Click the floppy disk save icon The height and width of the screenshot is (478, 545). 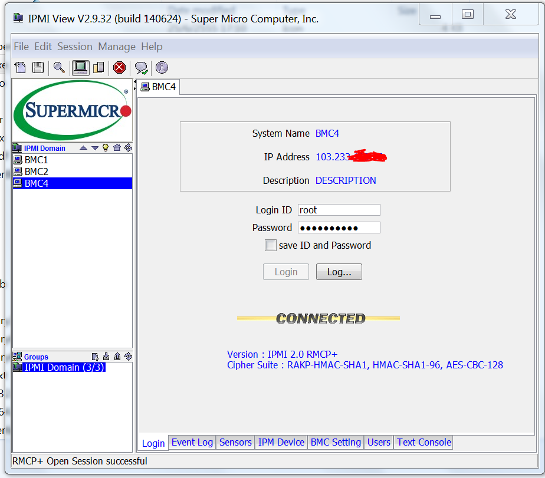(38, 67)
